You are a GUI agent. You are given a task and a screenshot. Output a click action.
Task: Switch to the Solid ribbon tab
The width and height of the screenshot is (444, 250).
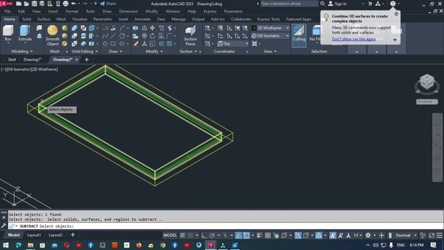(x=26, y=19)
